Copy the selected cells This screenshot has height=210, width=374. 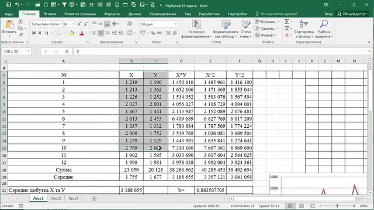(20, 29)
